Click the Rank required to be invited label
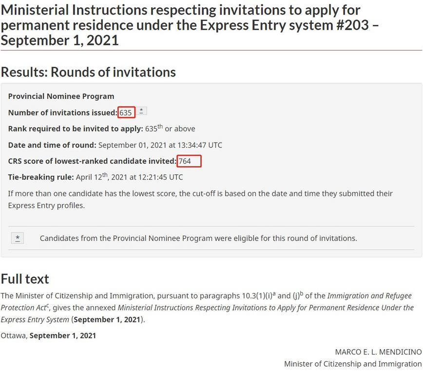 (76, 129)
